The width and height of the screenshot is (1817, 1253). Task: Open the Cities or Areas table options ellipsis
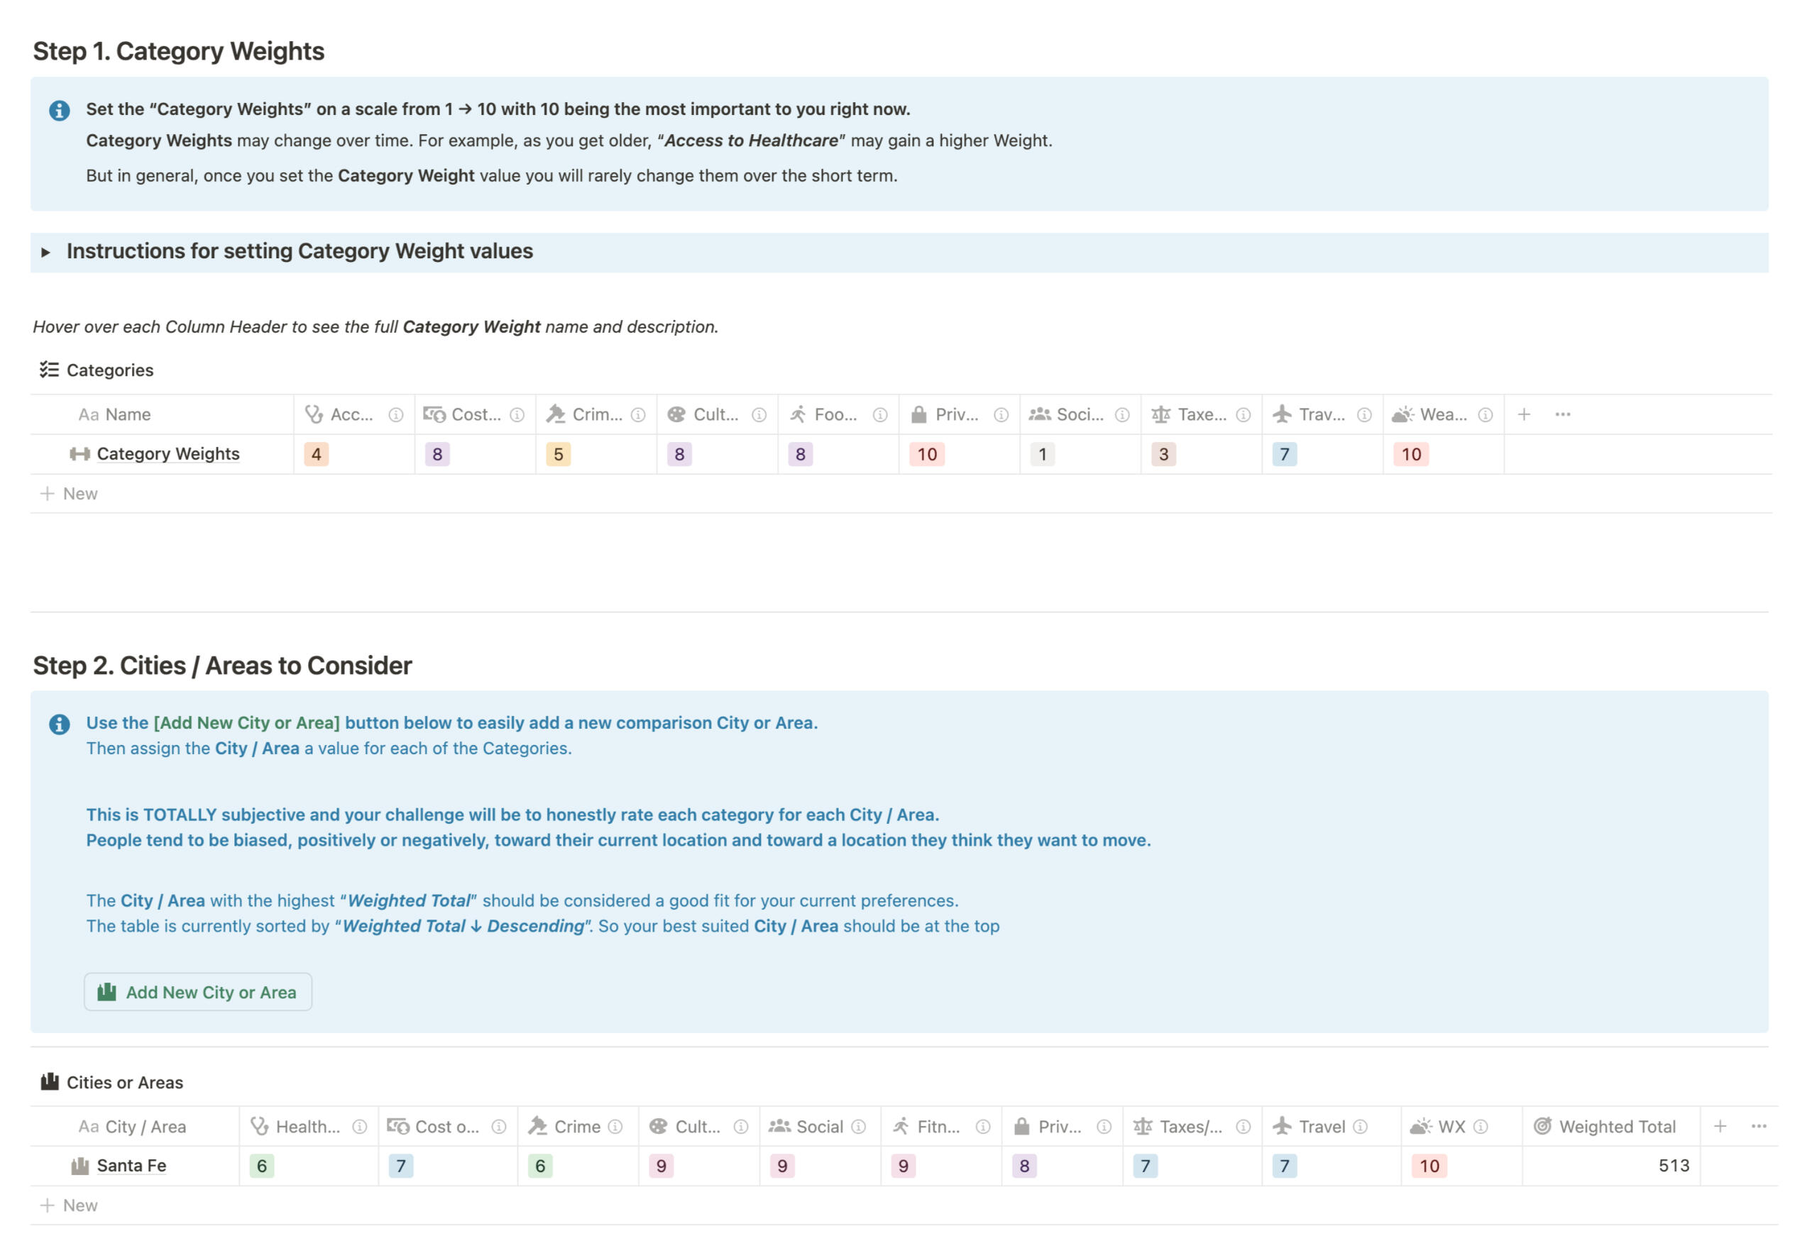pyautogui.click(x=1759, y=1127)
